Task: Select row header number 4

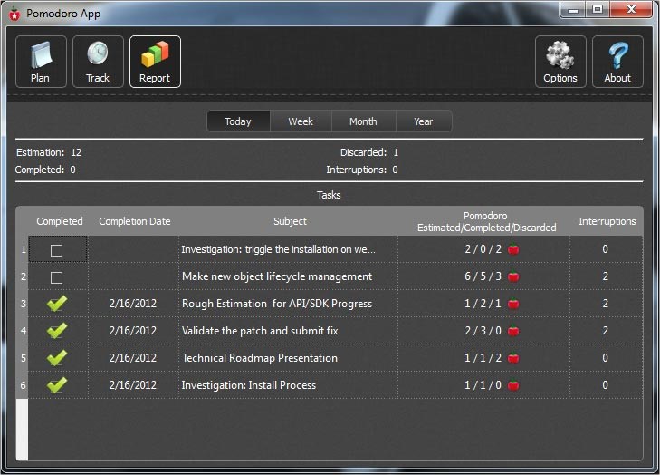Action: 23,331
